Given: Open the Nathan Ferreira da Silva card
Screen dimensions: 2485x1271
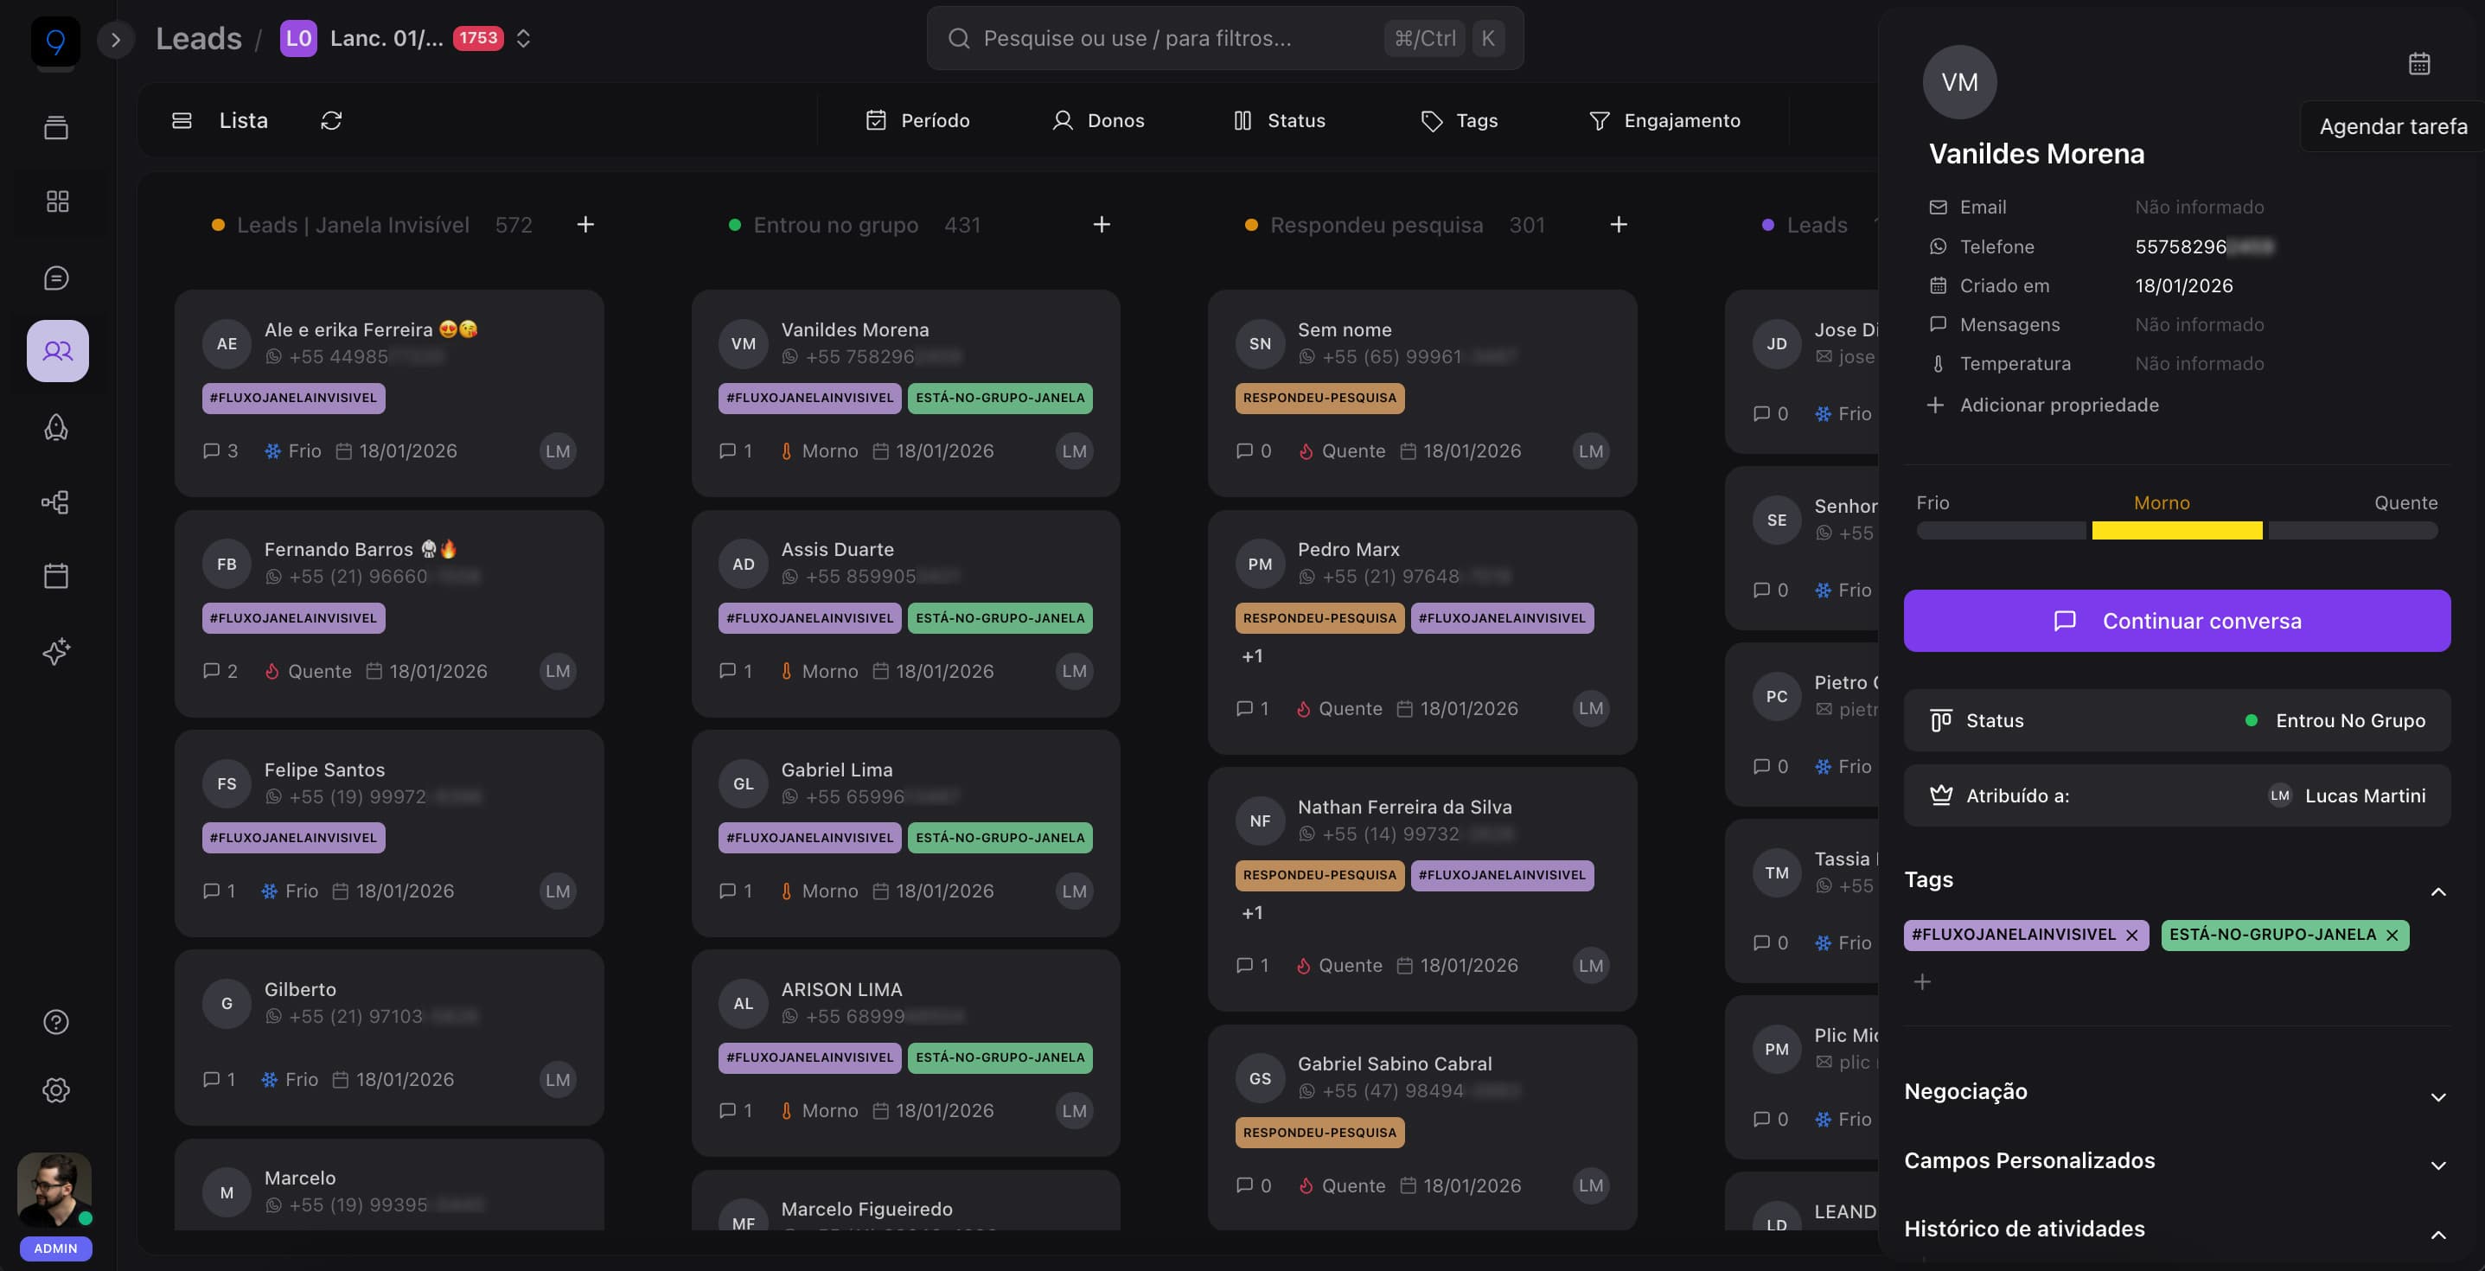Looking at the screenshot, I should click(x=1422, y=889).
